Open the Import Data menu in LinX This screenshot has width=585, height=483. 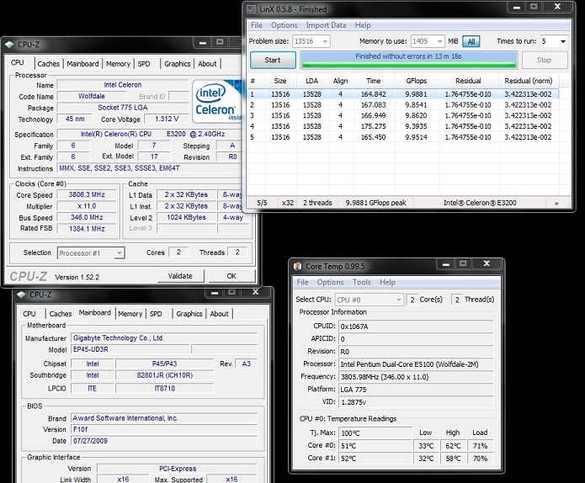[326, 25]
